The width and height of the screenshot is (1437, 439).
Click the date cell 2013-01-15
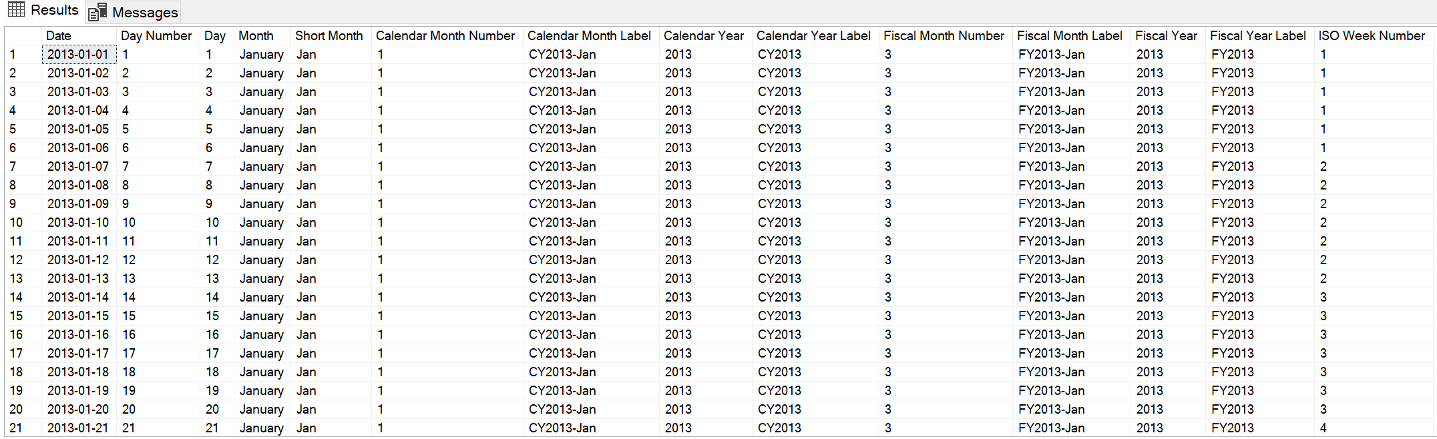pos(78,316)
